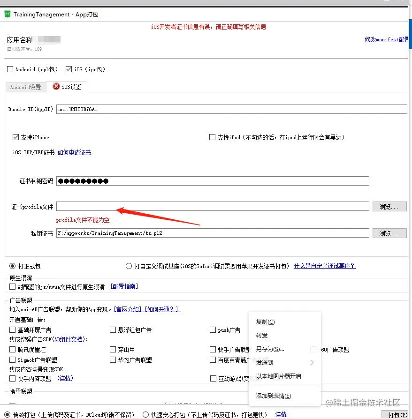
Task: Switch to the Android设置 tab
Action: click(26, 87)
